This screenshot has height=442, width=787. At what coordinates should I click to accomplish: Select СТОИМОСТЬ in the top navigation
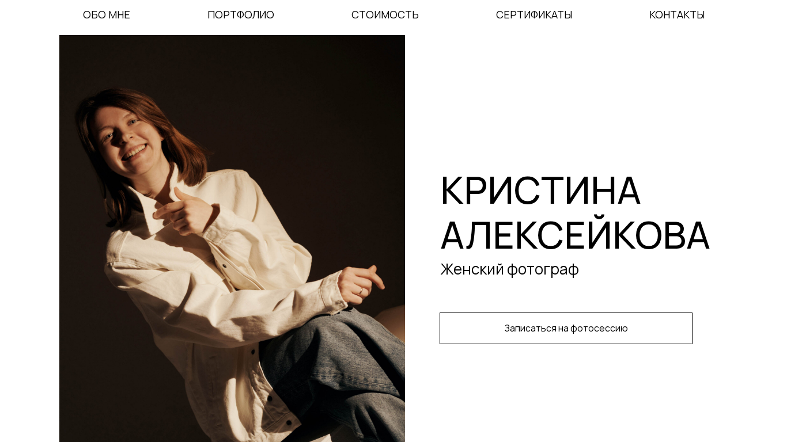[x=385, y=15]
